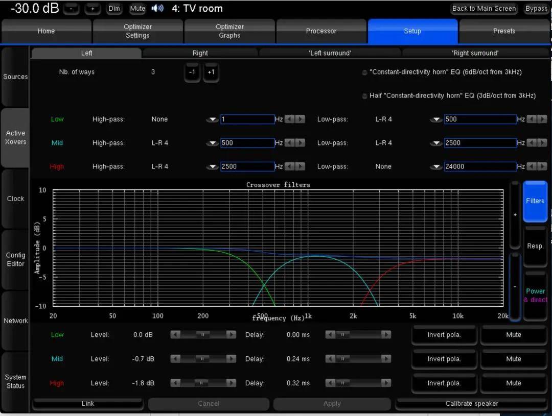
Task: Click the speaker volume icon
Action: pos(158,8)
